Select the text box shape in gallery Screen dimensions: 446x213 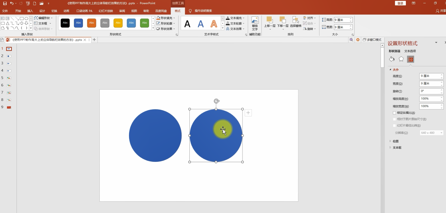pyautogui.click(x=3, y=18)
